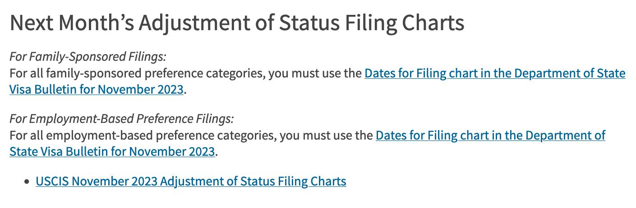Click the word 'Month's' in the heading
Image resolution: width=636 pixels, height=208 pixels.
96,23
